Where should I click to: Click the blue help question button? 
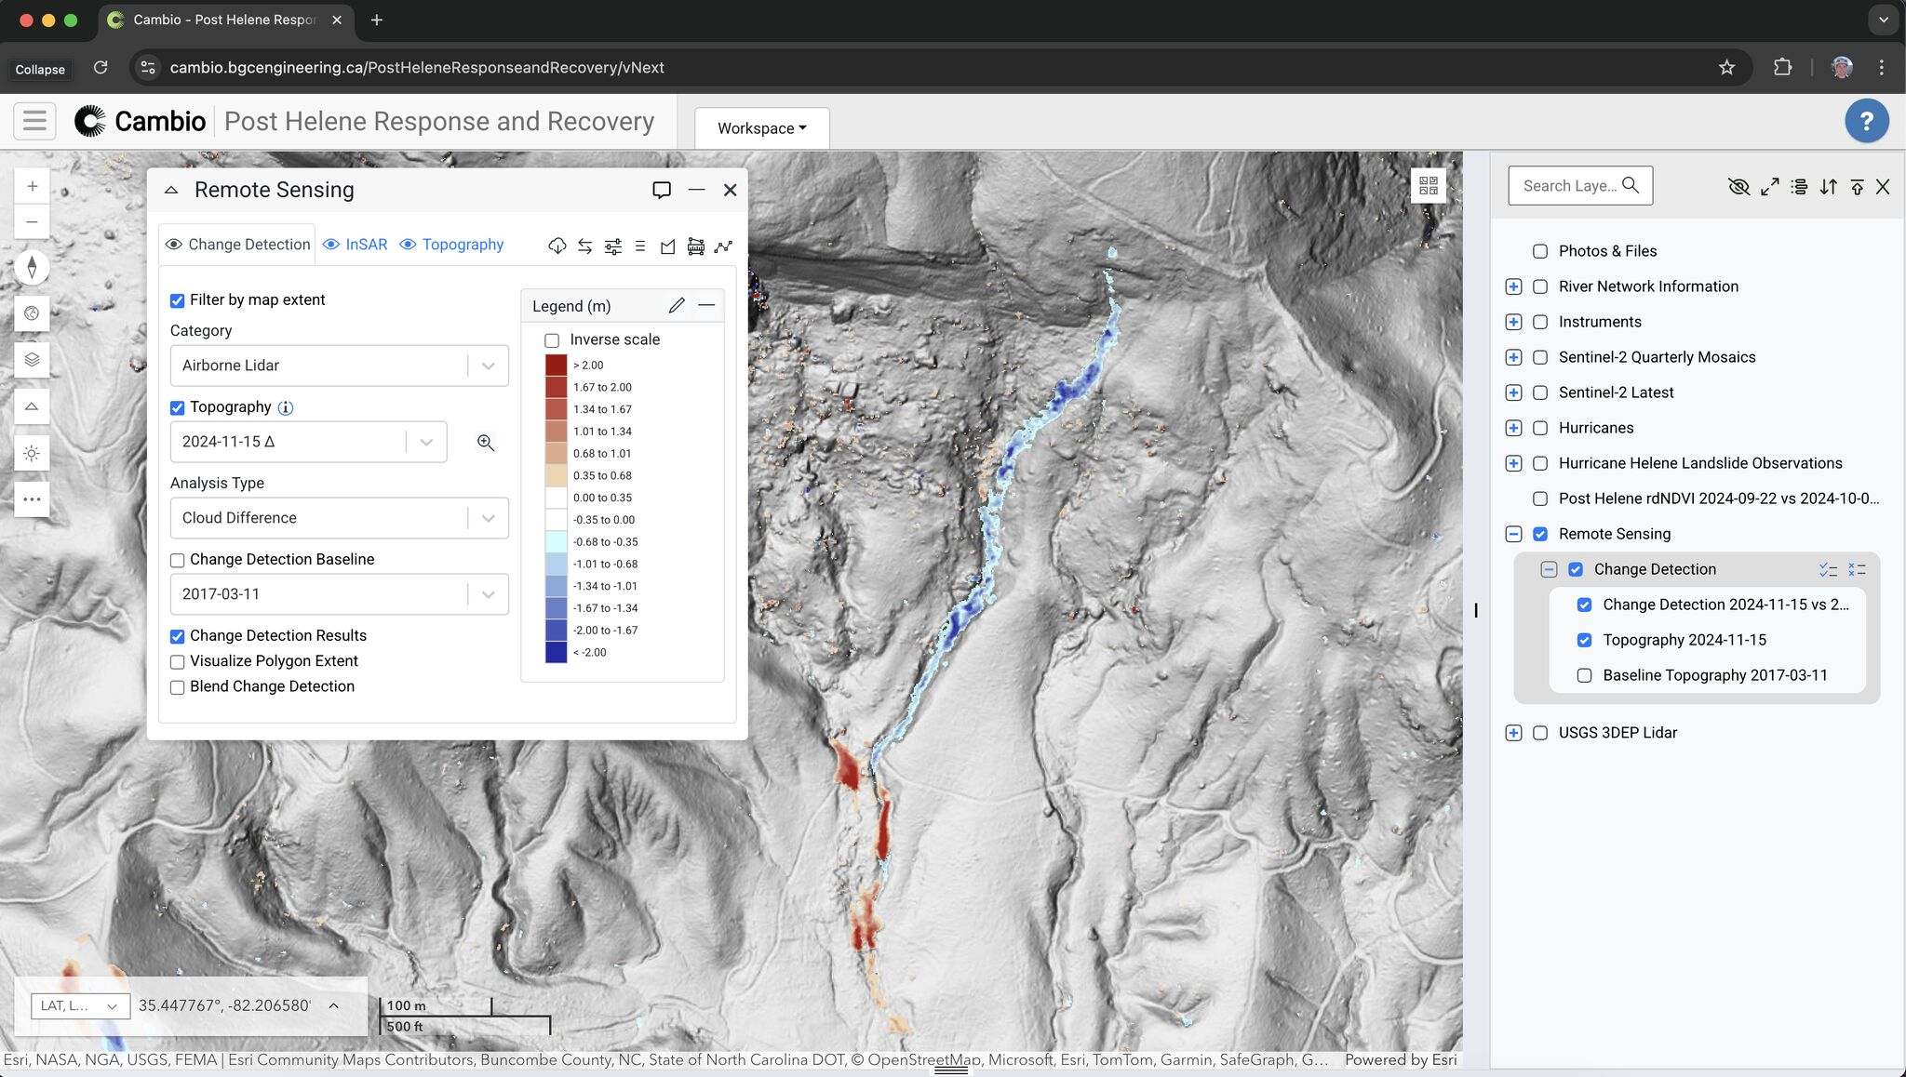pos(1866,121)
